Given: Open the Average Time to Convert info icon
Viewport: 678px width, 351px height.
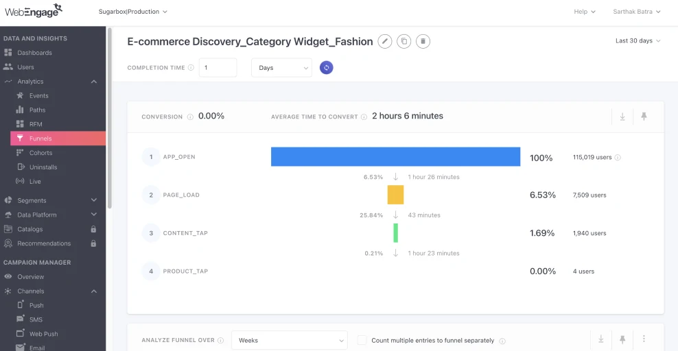Looking at the screenshot, I should tap(364, 117).
